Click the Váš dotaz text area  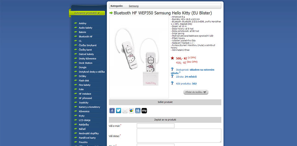179,136
